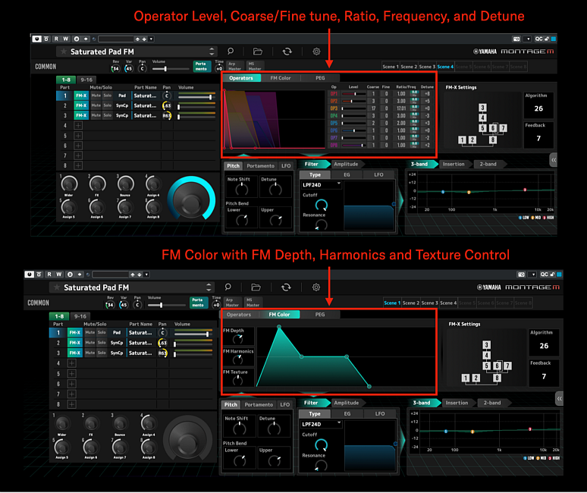Toggle plugin power button in FM Color-view window
Viewport: 587px width, 493px height.
(x=30, y=275)
